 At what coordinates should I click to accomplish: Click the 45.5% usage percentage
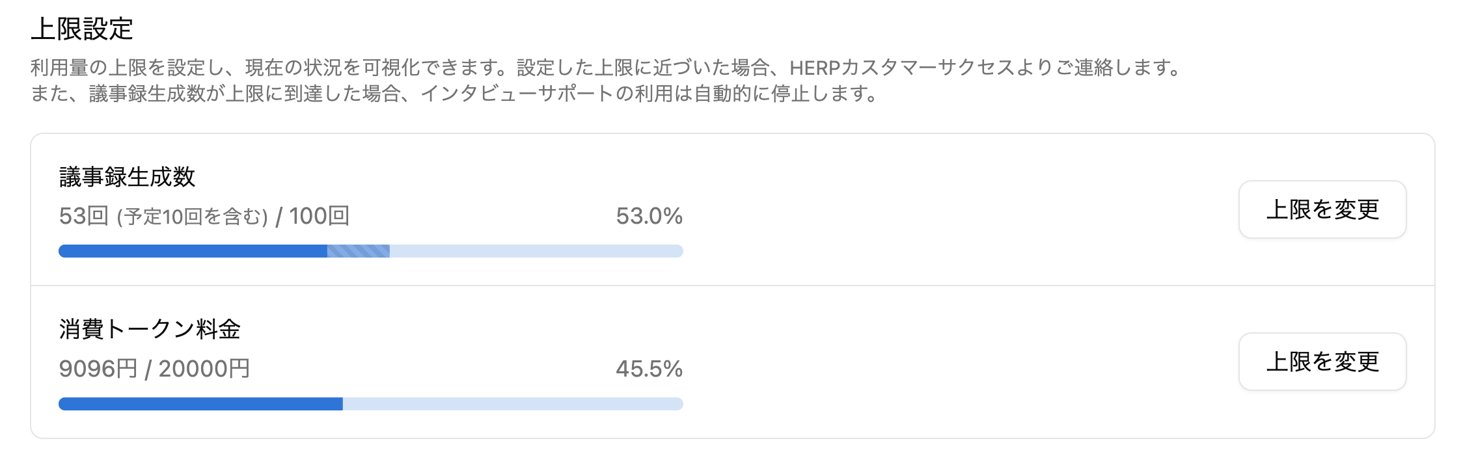click(x=649, y=369)
